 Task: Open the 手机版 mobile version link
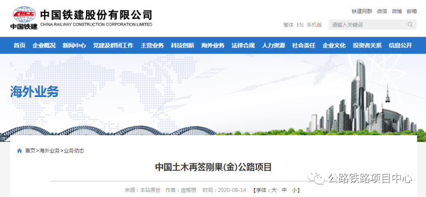[314, 25]
